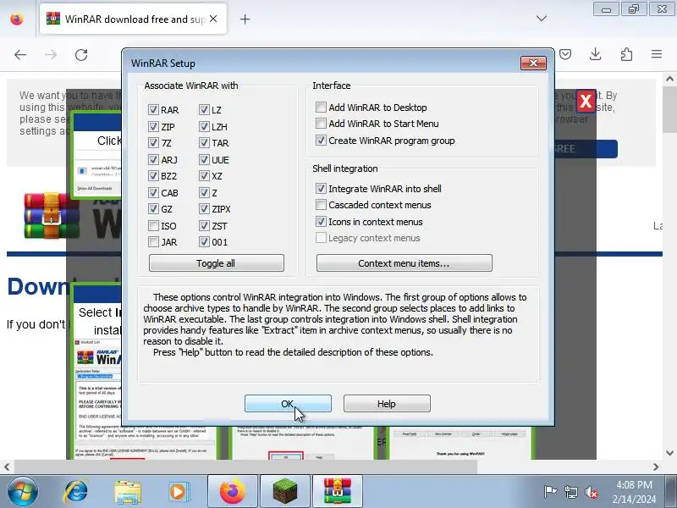This screenshot has width=677, height=508.
Task: Toggle the ZIP association checkbox
Action: (x=153, y=126)
